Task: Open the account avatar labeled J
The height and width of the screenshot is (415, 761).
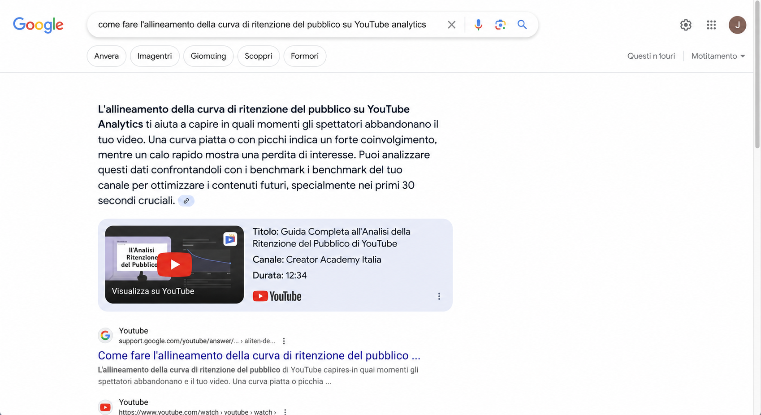Action: coord(737,25)
